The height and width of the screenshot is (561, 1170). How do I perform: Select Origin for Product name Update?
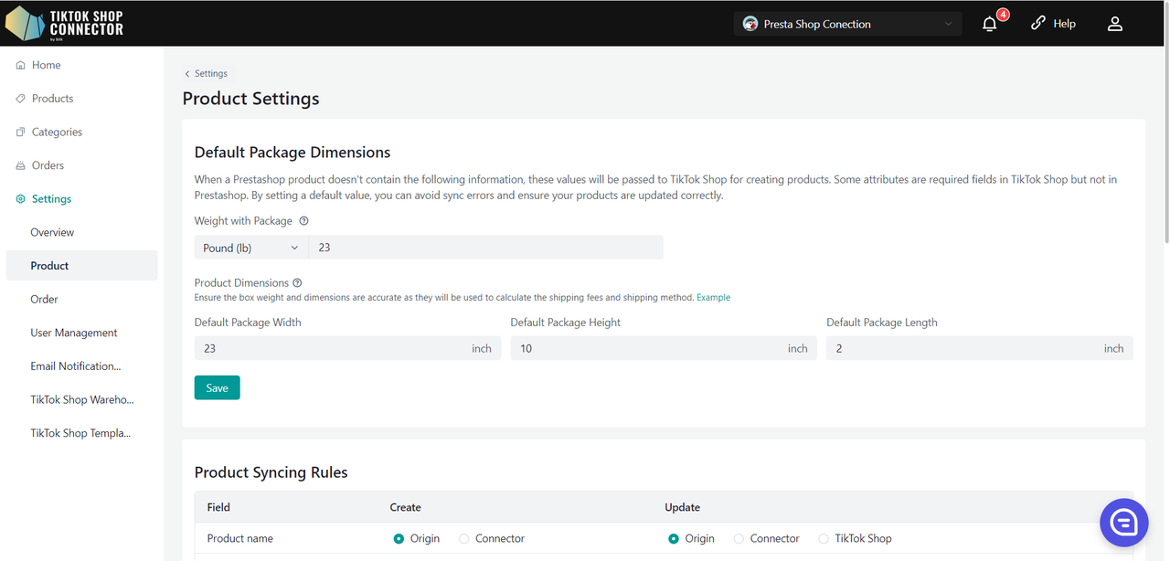[674, 539]
